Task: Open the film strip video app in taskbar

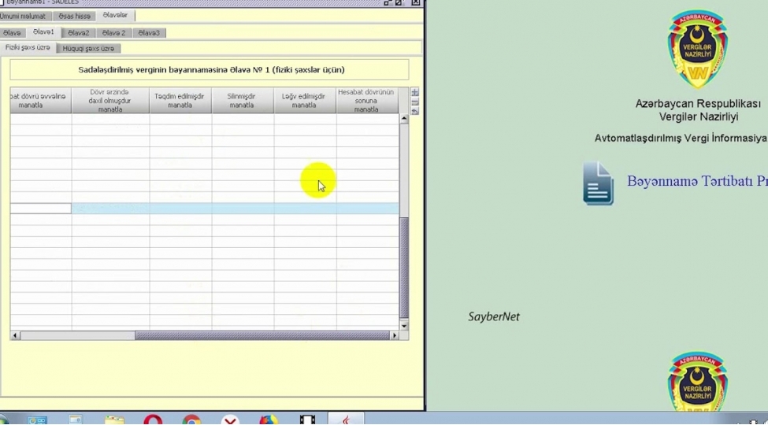Action: pyautogui.click(x=308, y=421)
